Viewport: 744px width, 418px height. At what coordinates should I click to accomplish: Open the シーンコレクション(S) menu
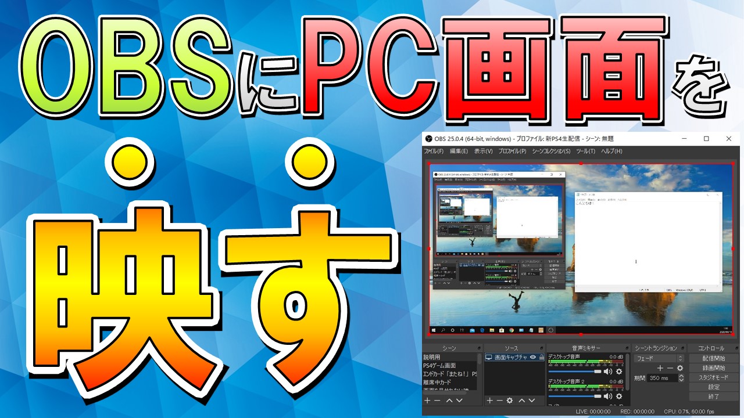tap(551, 152)
